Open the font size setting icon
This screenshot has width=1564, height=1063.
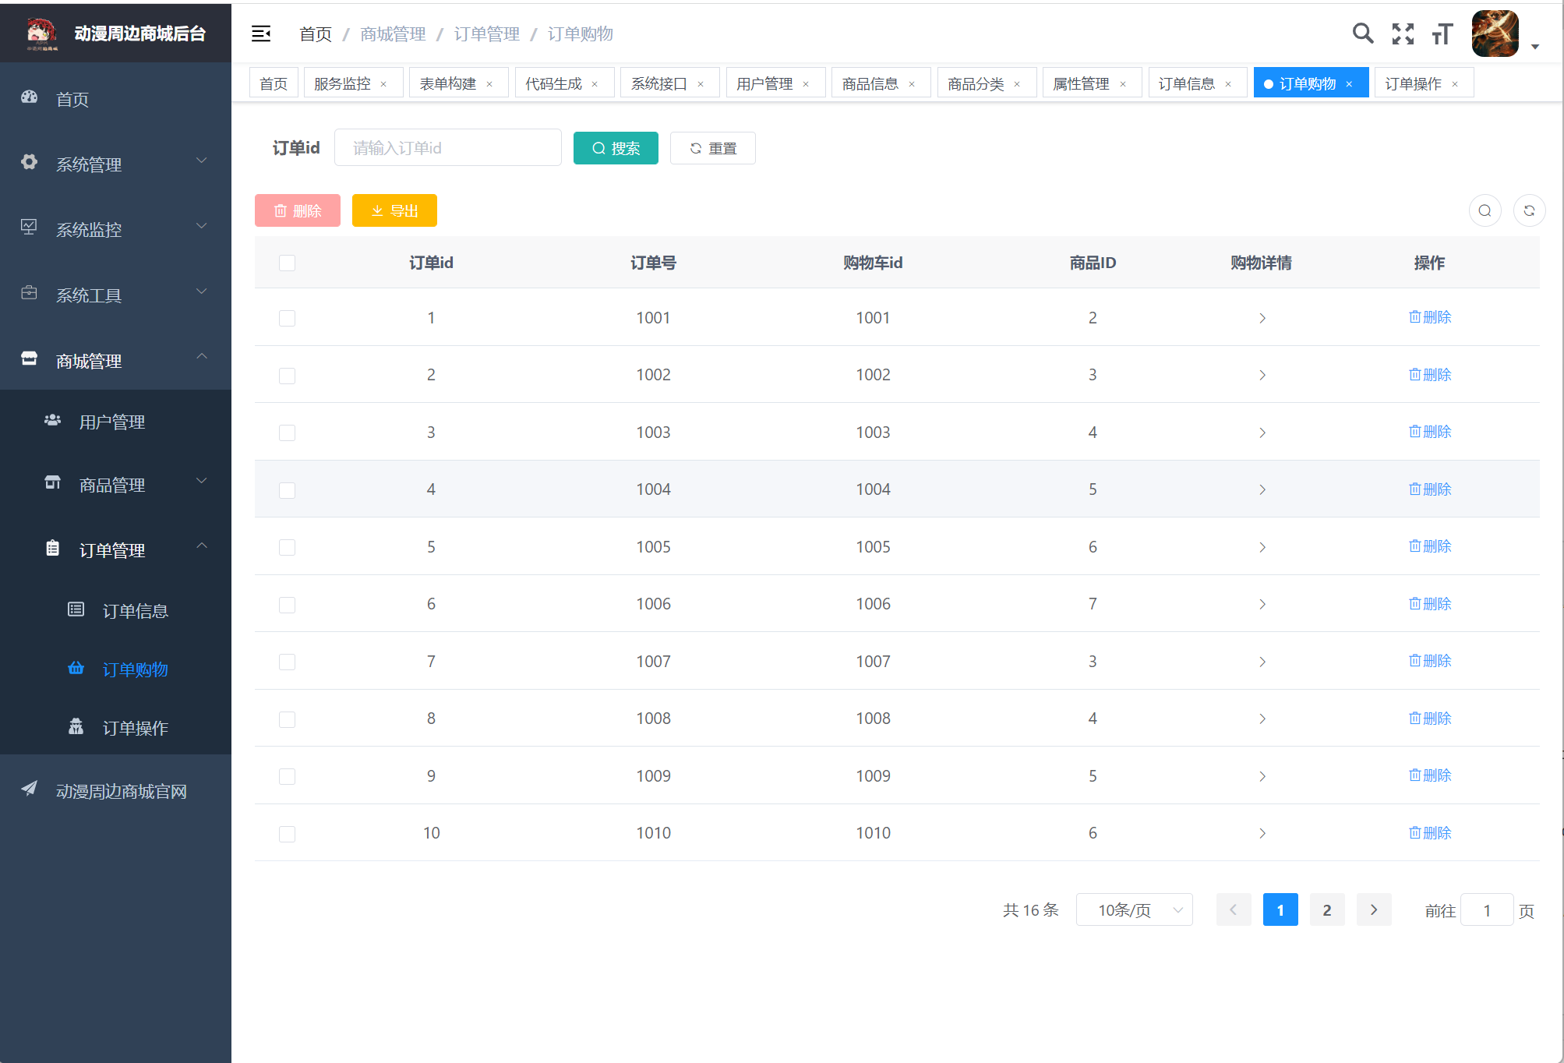point(1442,34)
